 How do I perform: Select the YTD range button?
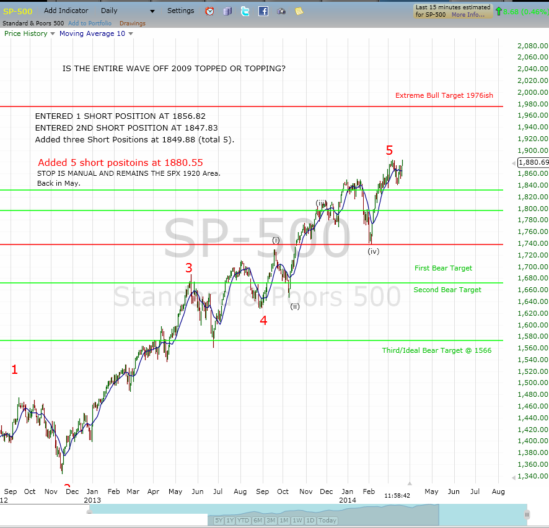tap(243, 521)
